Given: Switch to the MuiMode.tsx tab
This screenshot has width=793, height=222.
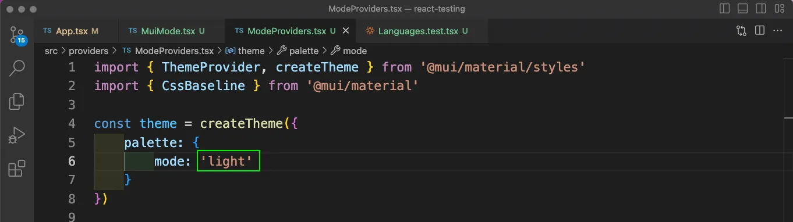Looking at the screenshot, I should click(171, 31).
